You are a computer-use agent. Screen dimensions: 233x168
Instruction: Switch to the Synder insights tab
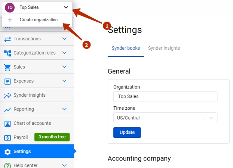pyautogui.click(x=164, y=48)
